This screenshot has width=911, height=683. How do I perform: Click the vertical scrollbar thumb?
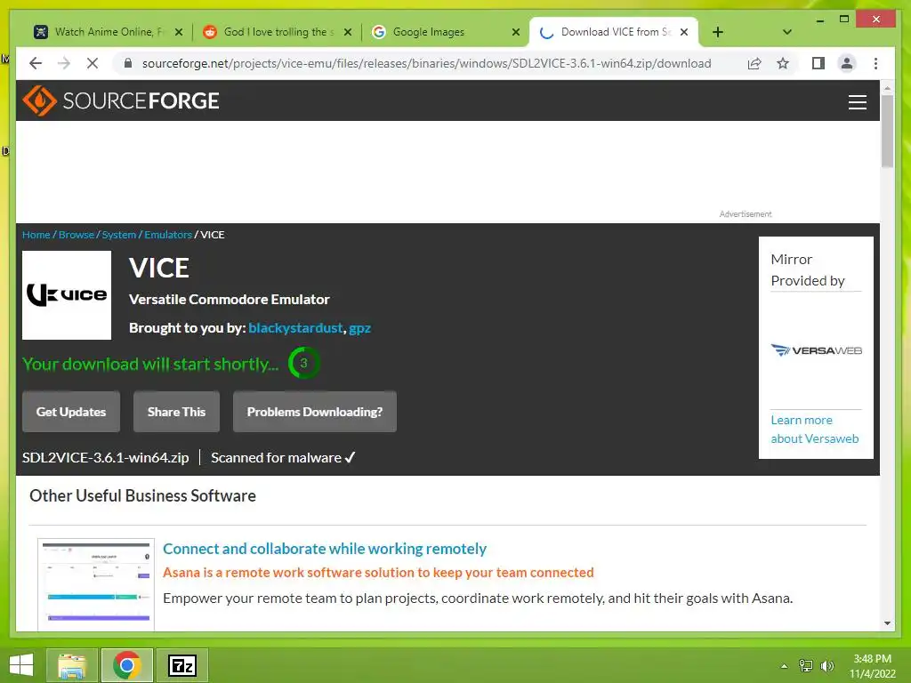(887, 132)
